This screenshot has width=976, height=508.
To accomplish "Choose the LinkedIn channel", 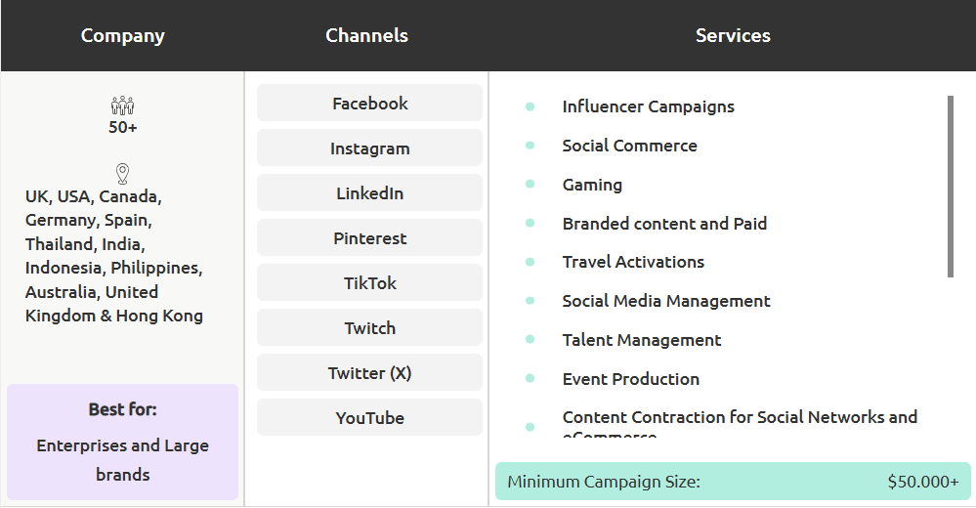I will [x=369, y=193].
